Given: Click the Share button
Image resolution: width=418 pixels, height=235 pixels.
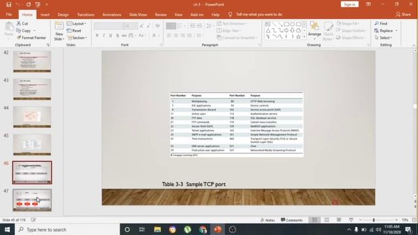Looking at the screenshot, I should 404,14.
